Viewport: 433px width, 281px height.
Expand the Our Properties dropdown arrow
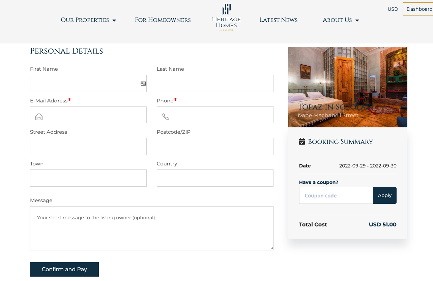pyautogui.click(x=114, y=21)
